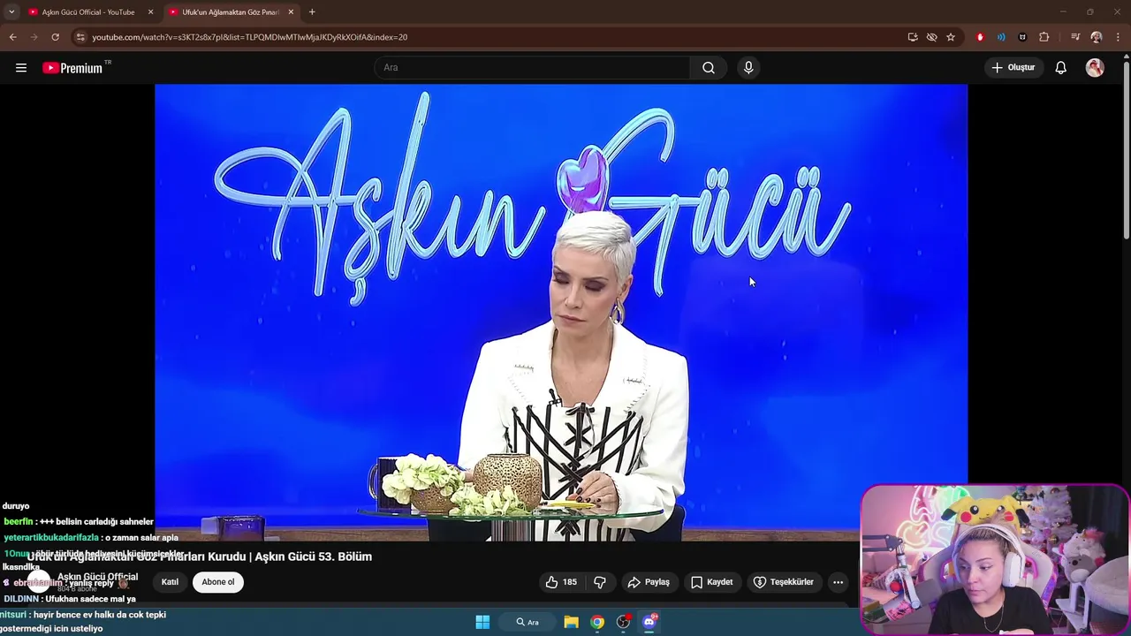Click the video title text
This screenshot has height=636, width=1131.
(x=200, y=556)
